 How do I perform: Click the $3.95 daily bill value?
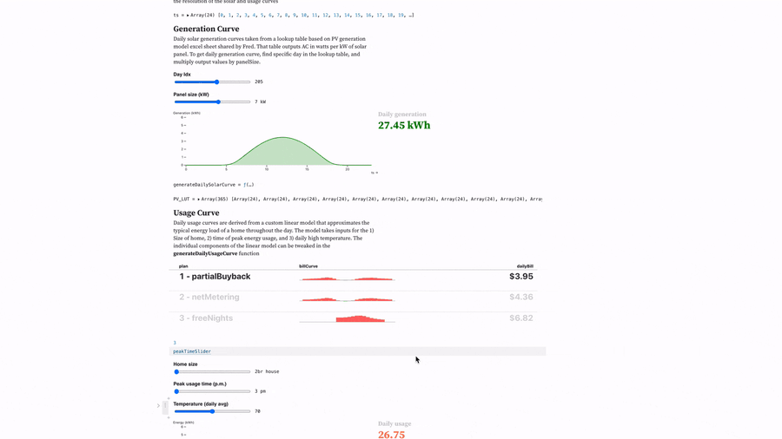(x=521, y=276)
